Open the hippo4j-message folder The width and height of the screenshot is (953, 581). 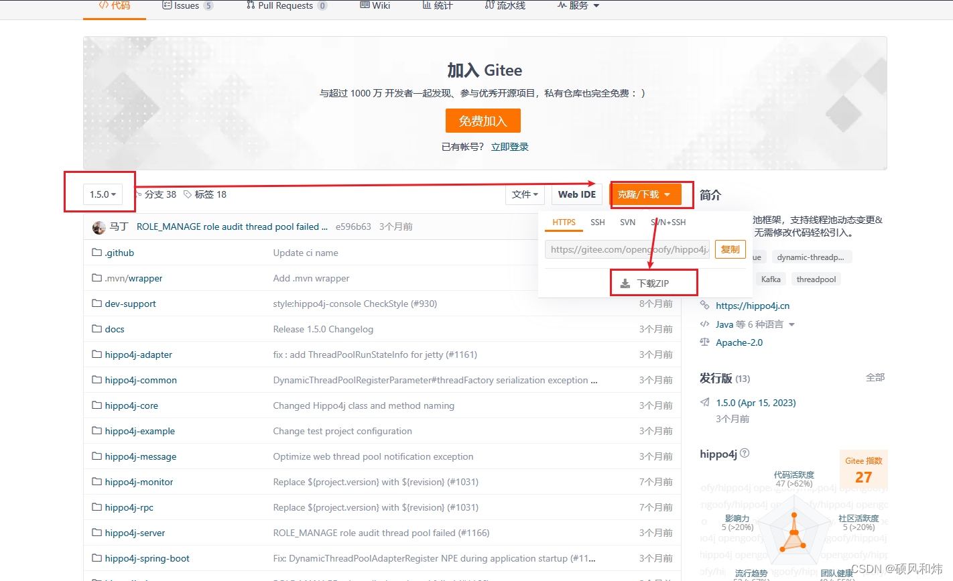(141, 456)
